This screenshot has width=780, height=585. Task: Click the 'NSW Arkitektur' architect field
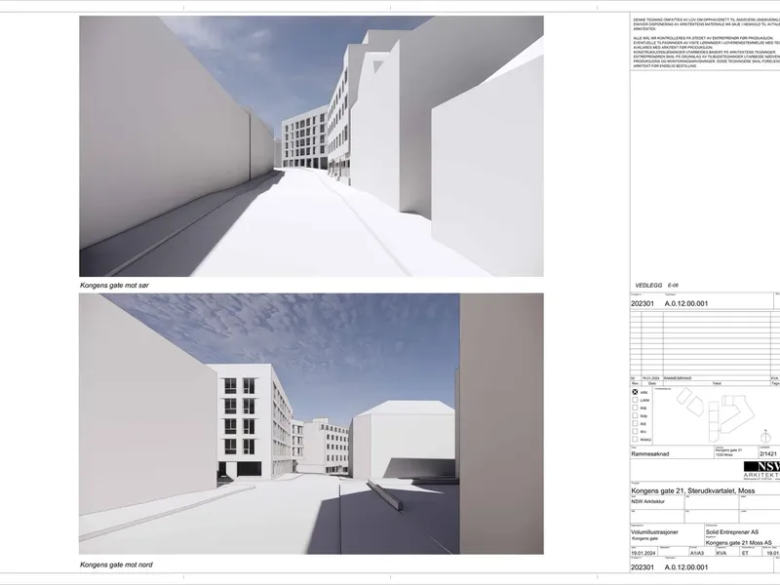(x=647, y=501)
